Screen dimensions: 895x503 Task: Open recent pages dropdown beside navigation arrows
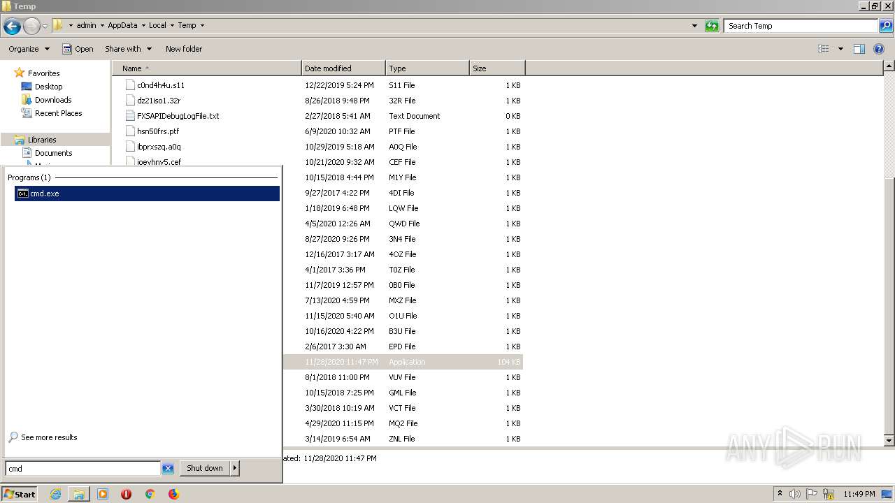tap(45, 27)
